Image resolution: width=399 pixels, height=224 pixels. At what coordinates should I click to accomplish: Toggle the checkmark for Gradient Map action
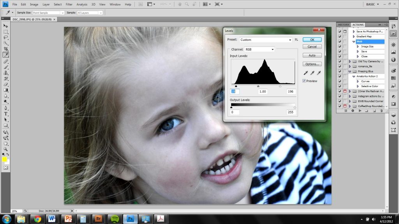(340, 36)
